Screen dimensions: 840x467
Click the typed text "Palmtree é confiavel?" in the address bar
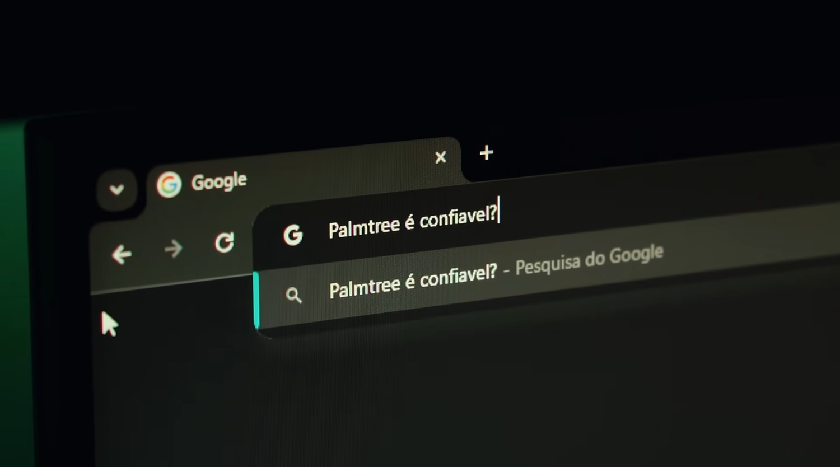413,221
